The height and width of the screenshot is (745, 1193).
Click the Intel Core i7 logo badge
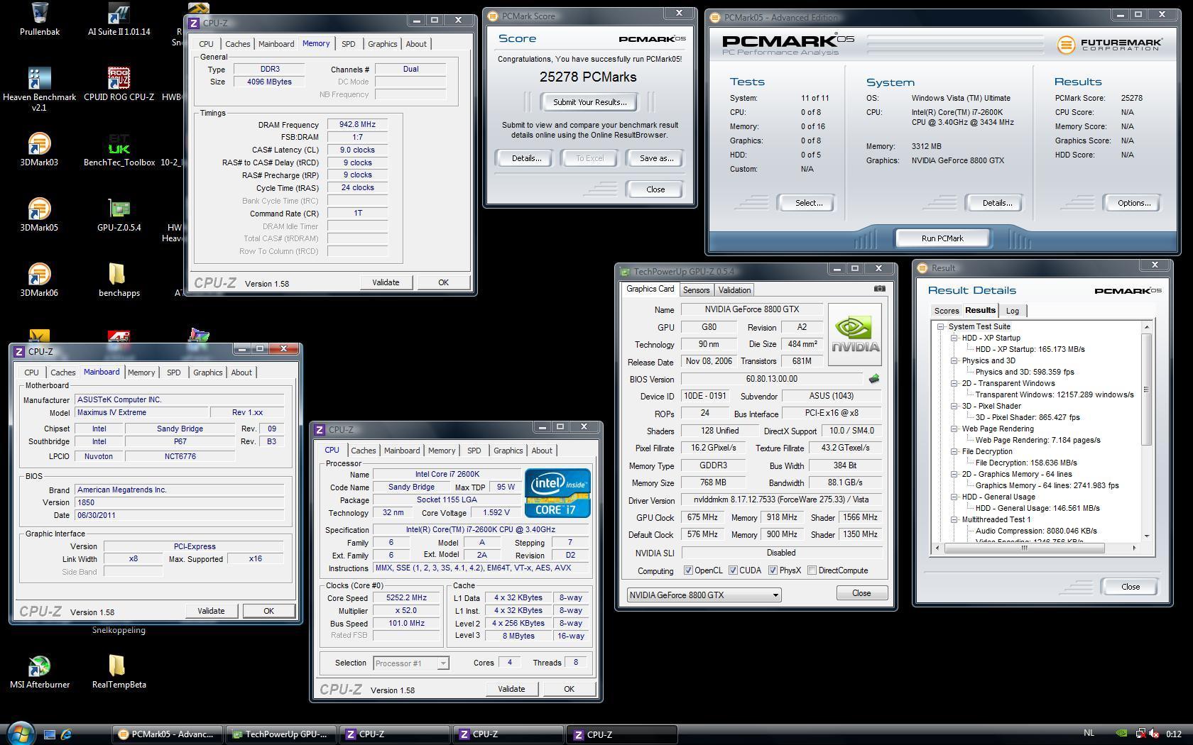click(x=557, y=492)
